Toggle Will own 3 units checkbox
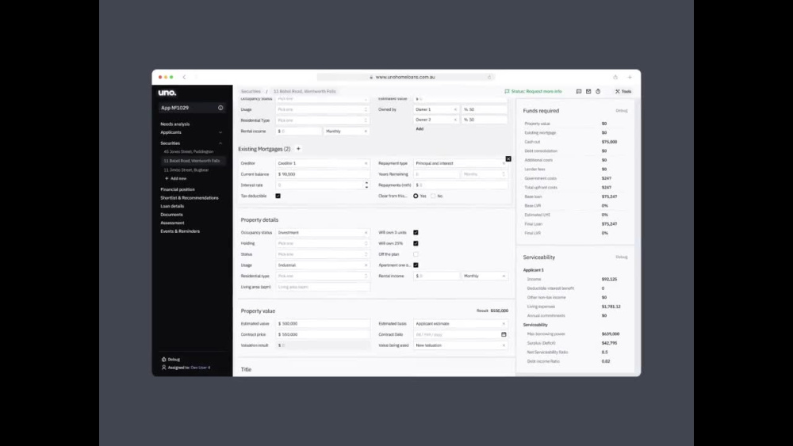 [x=416, y=232]
